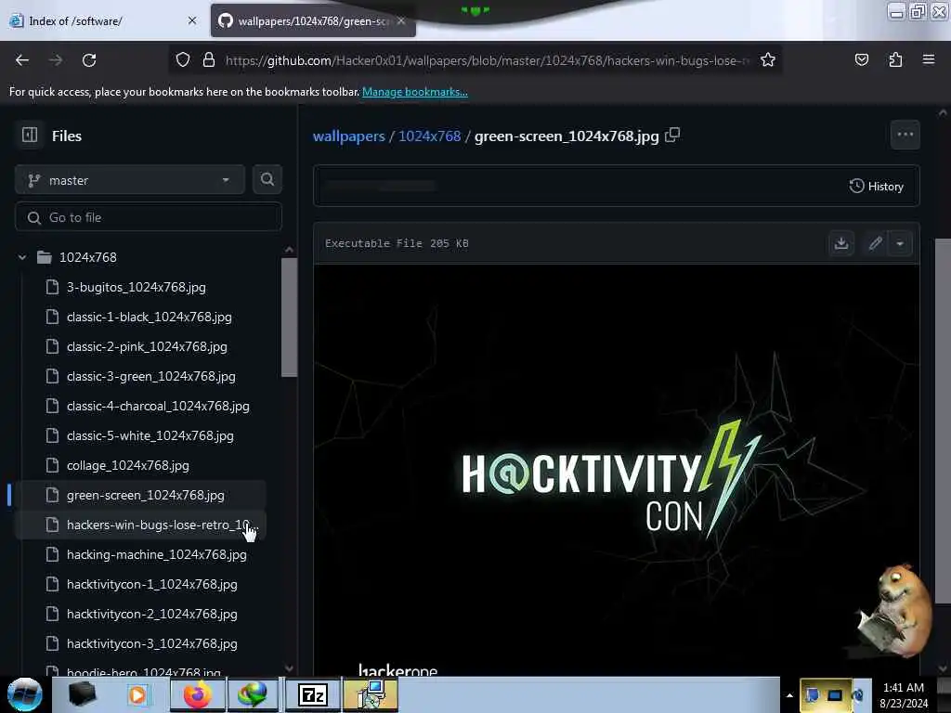Click the URL address bar
The height and width of the screenshot is (713, 951).
pos(487,60)
